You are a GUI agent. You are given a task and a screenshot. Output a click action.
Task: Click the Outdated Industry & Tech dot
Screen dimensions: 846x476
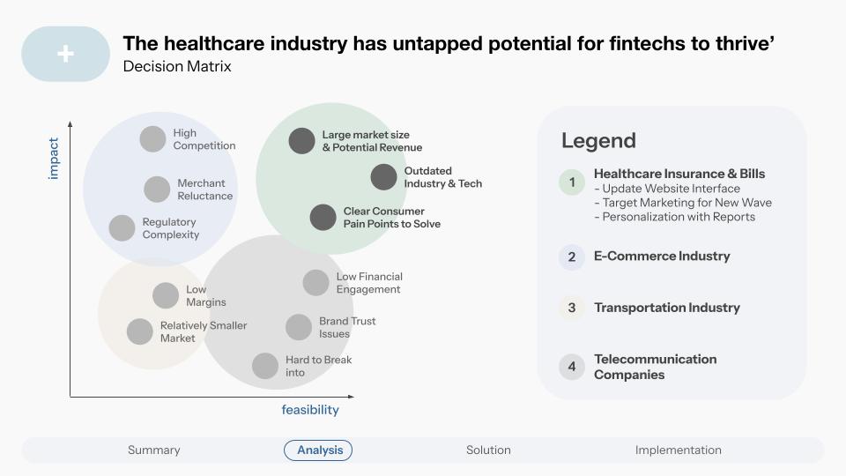coord(383,177)
